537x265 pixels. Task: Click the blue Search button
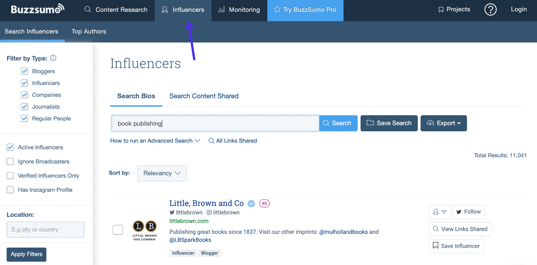pyautogui.click(x=338, y=123)
